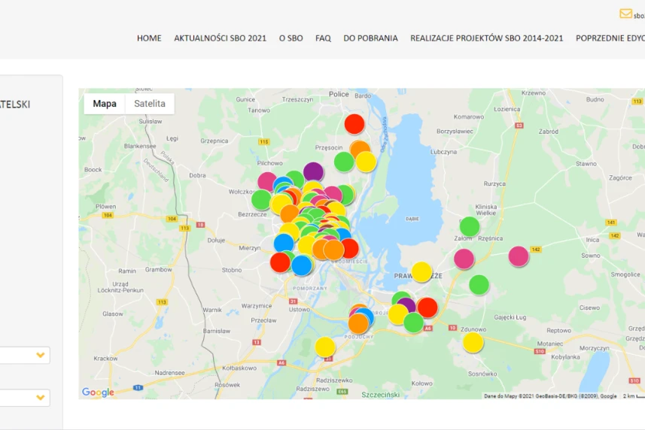Expand the upper sidebar dropdown arrow

click(41, 355)
